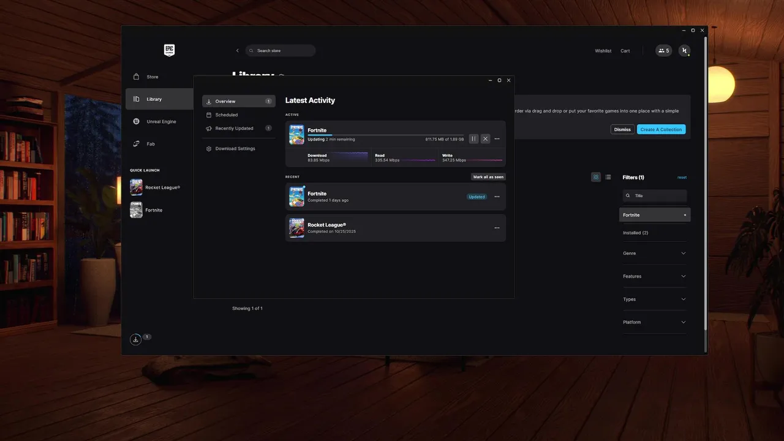This screenshot has width=784, height=441.
Task: Click the Latest Activity heading
Action: pyautogui.click(x=310, y=100)
